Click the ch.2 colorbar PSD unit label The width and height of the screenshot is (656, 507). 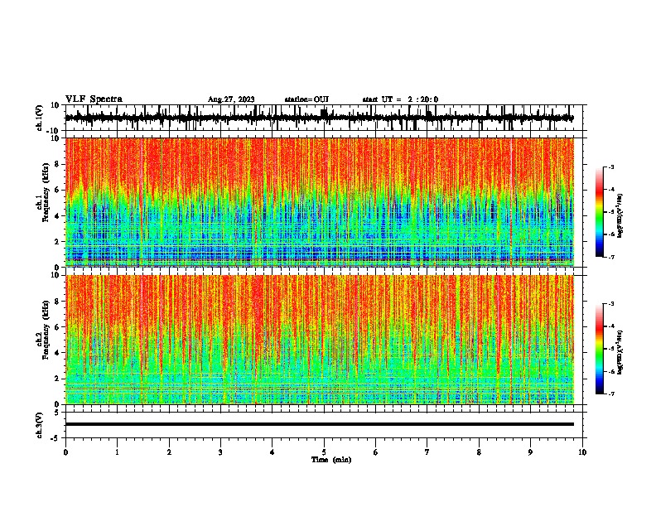point(620,353)
